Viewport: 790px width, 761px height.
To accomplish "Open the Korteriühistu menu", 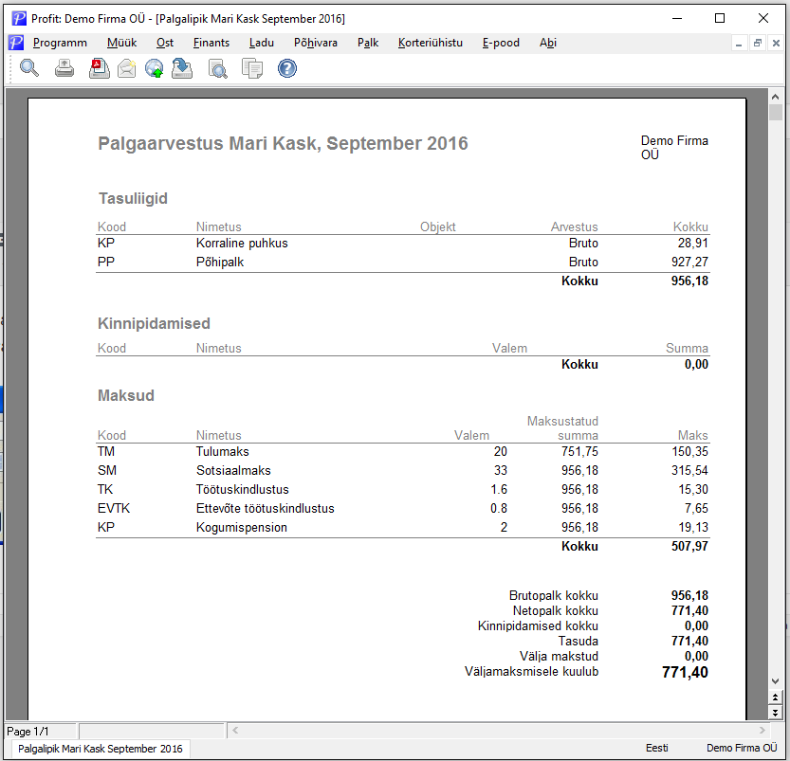I will pyautogui.click(x=431, y=43).
